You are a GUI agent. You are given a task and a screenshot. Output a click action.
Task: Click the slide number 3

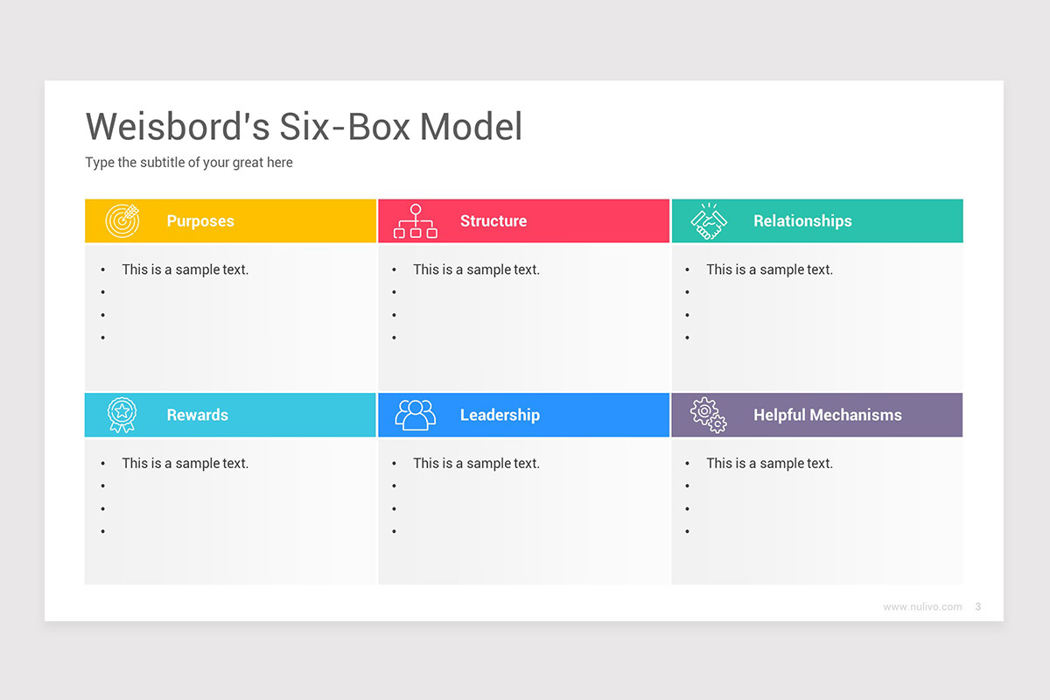pyautogui.click(x=977, y=606)
